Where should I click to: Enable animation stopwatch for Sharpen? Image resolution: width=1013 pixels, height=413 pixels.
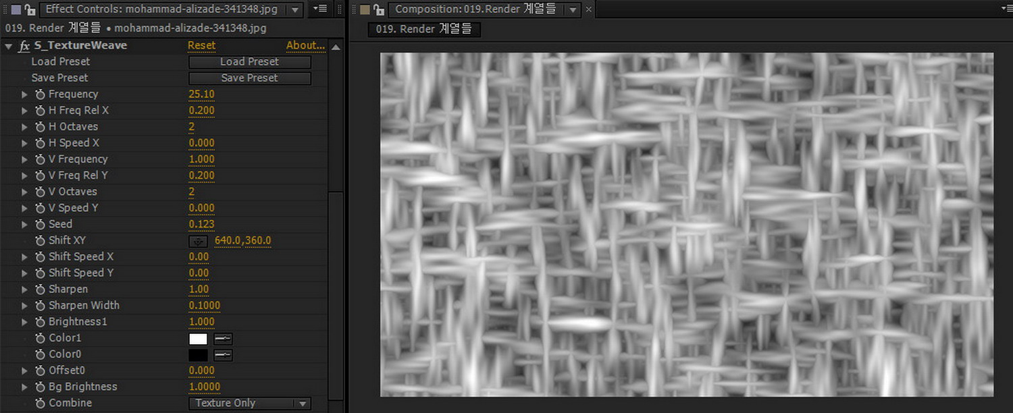[40, 289]
